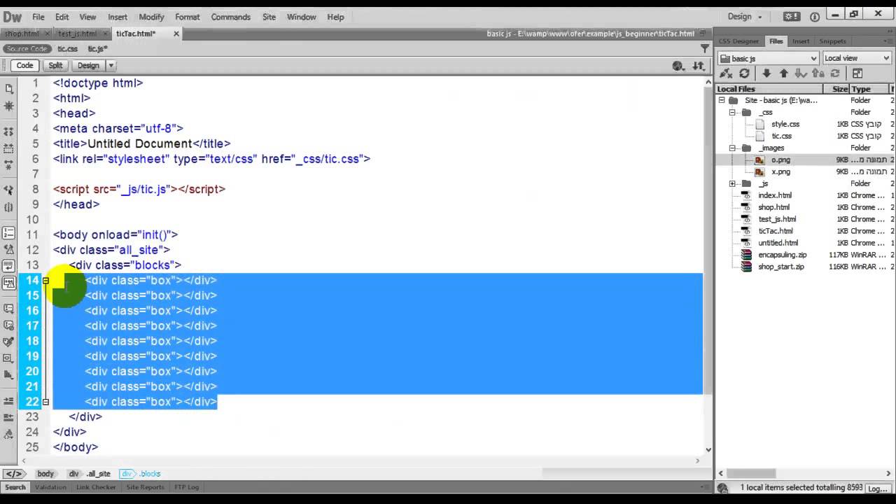Toggle Word Wrap in coding toolbar
Viewport: 896px width, 504px height.
point(9,266)
